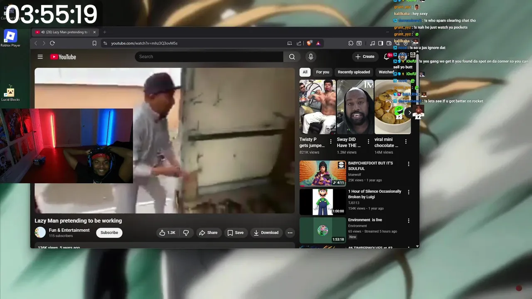Open Roblox Player desktop shortcut

[10, 38]
